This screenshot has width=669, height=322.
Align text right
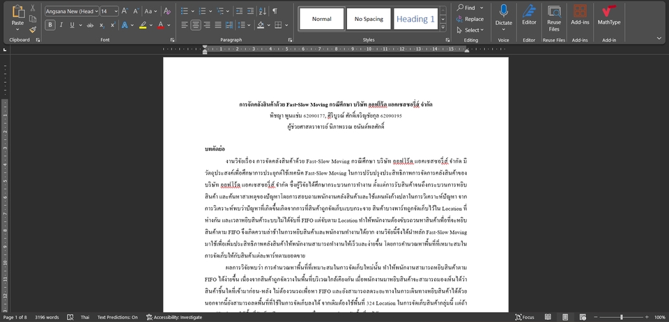point(207,26)
